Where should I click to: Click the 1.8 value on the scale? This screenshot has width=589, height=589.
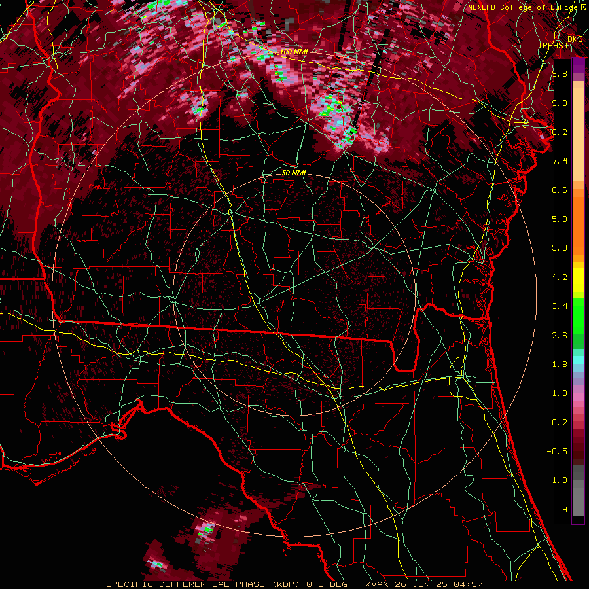(x=560, y=365)
